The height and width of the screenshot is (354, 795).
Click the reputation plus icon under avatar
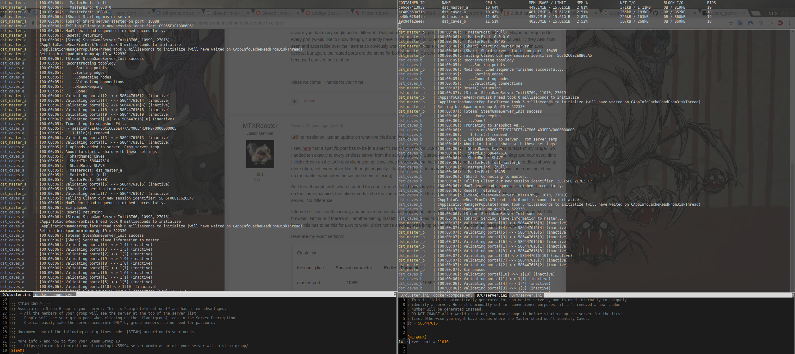258,174
